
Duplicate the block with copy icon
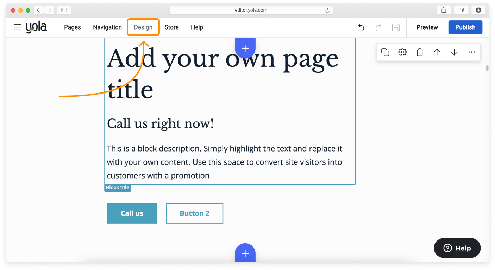pos(385,52)
